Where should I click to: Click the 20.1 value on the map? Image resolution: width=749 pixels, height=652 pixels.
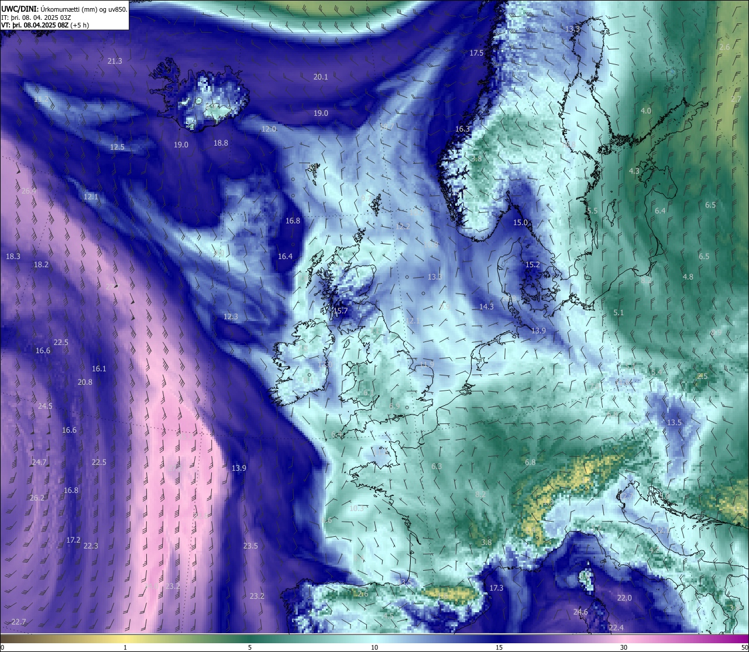[x=321, y=77]
